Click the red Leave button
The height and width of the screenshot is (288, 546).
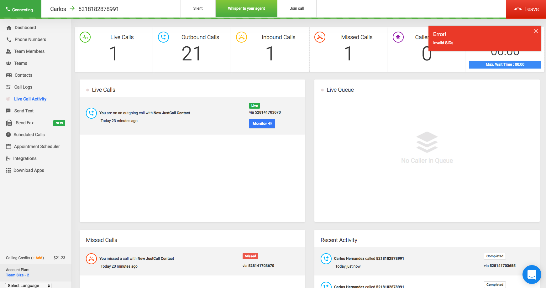click(x=526, y=9)
